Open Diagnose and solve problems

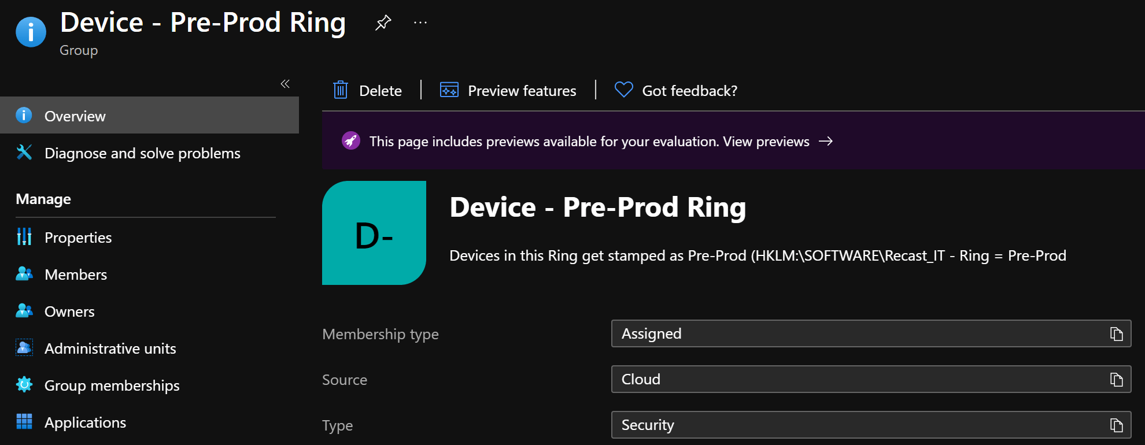point(142,153)
